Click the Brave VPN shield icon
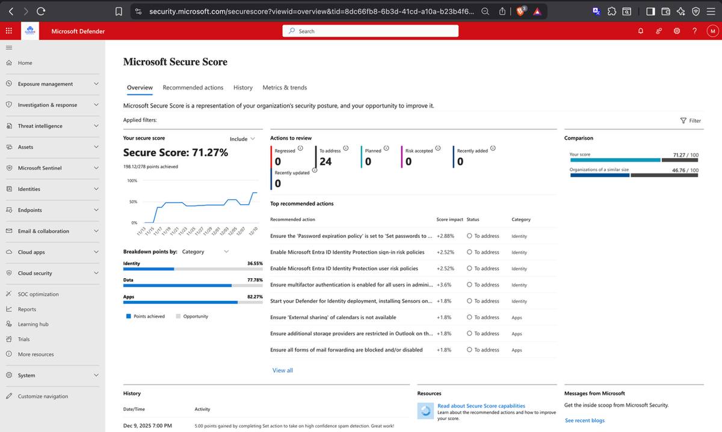 (x=696, y=11)
